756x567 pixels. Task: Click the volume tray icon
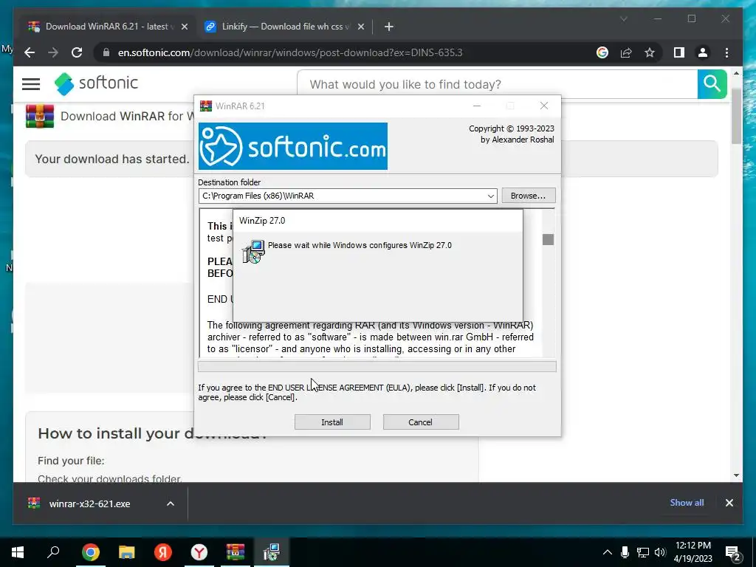click(660, 552)
